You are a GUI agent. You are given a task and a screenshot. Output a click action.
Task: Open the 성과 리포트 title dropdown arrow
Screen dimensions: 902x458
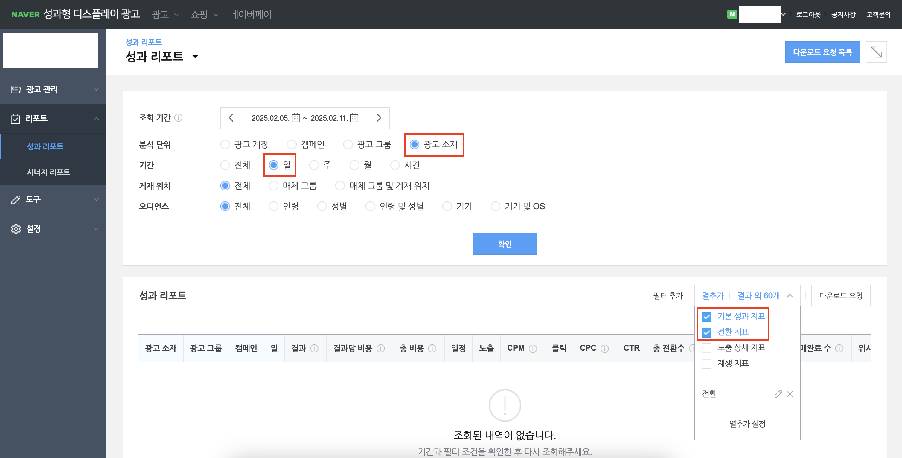[195, 57]
